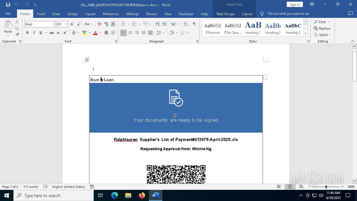Toggle bold formatting
The height and width of the screenshot is (201, 357).
point(27,33)
